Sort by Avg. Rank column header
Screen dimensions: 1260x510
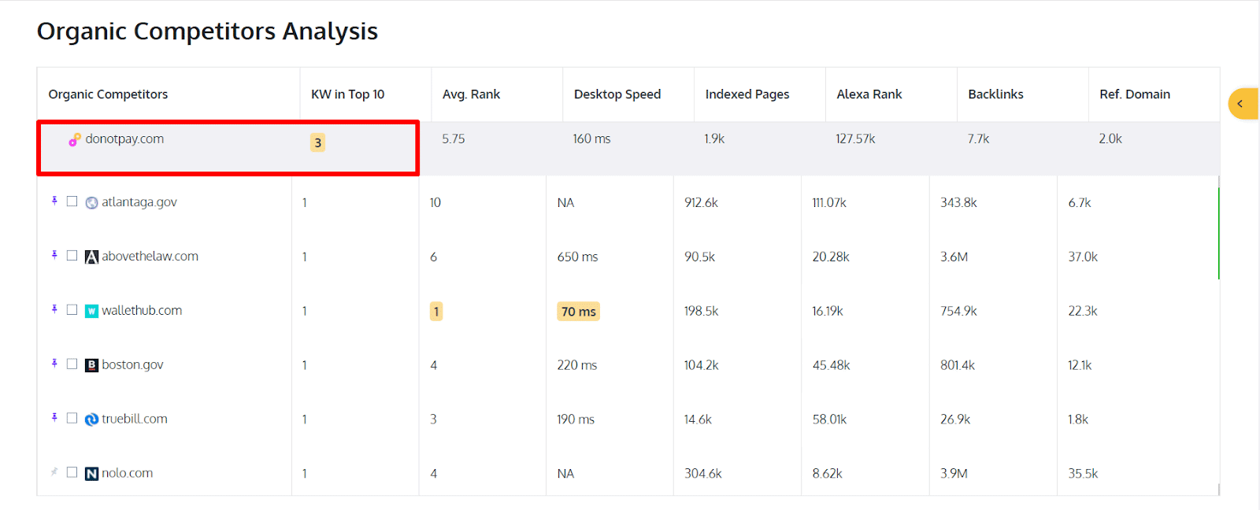tap(471, 94)
